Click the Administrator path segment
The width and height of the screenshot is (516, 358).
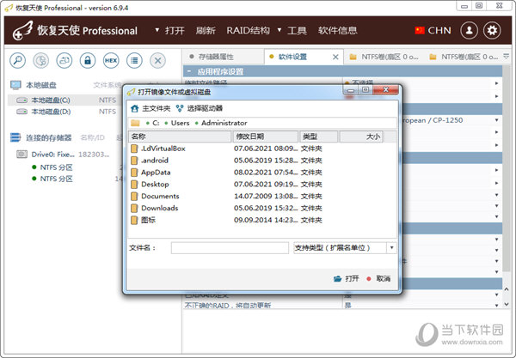[x=224, y=123]
